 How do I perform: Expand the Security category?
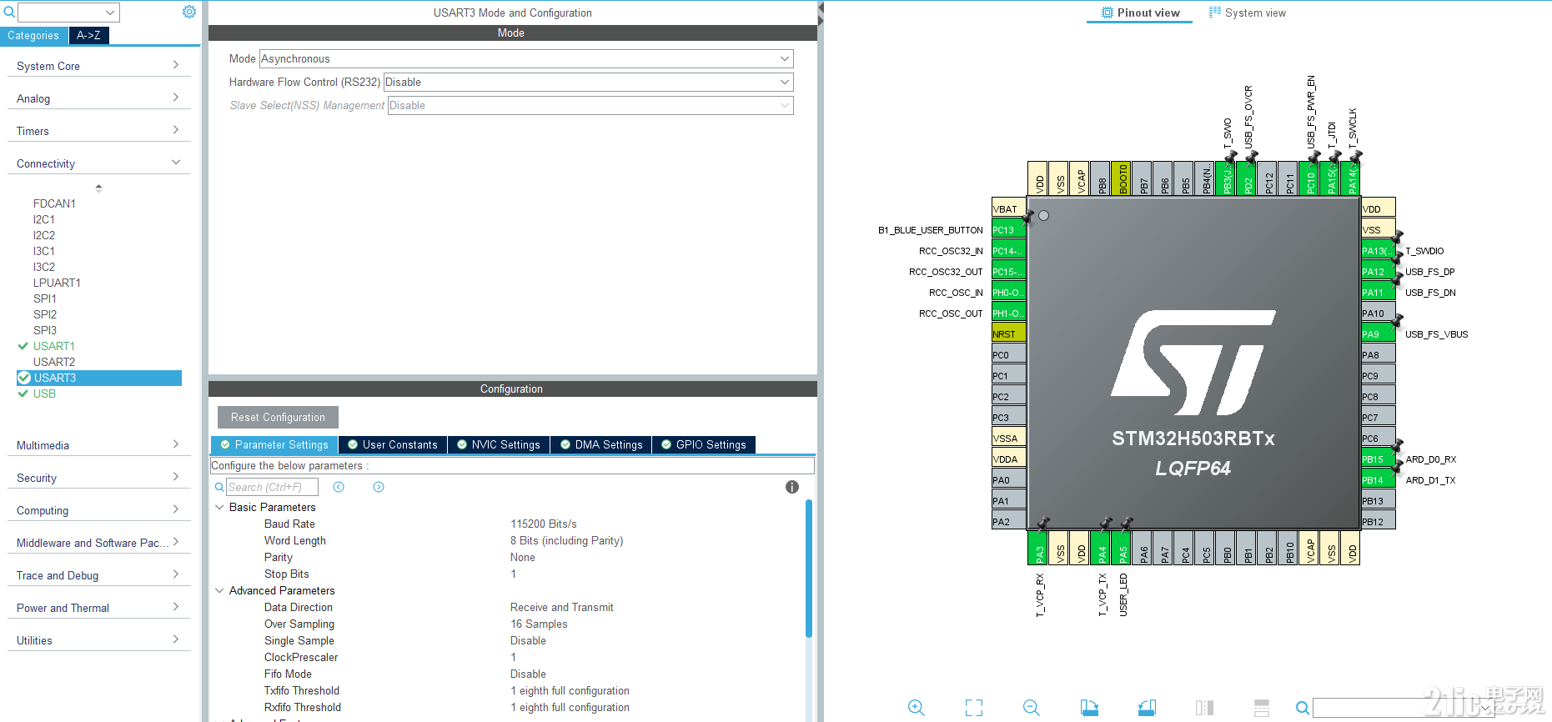coord(98,478)
